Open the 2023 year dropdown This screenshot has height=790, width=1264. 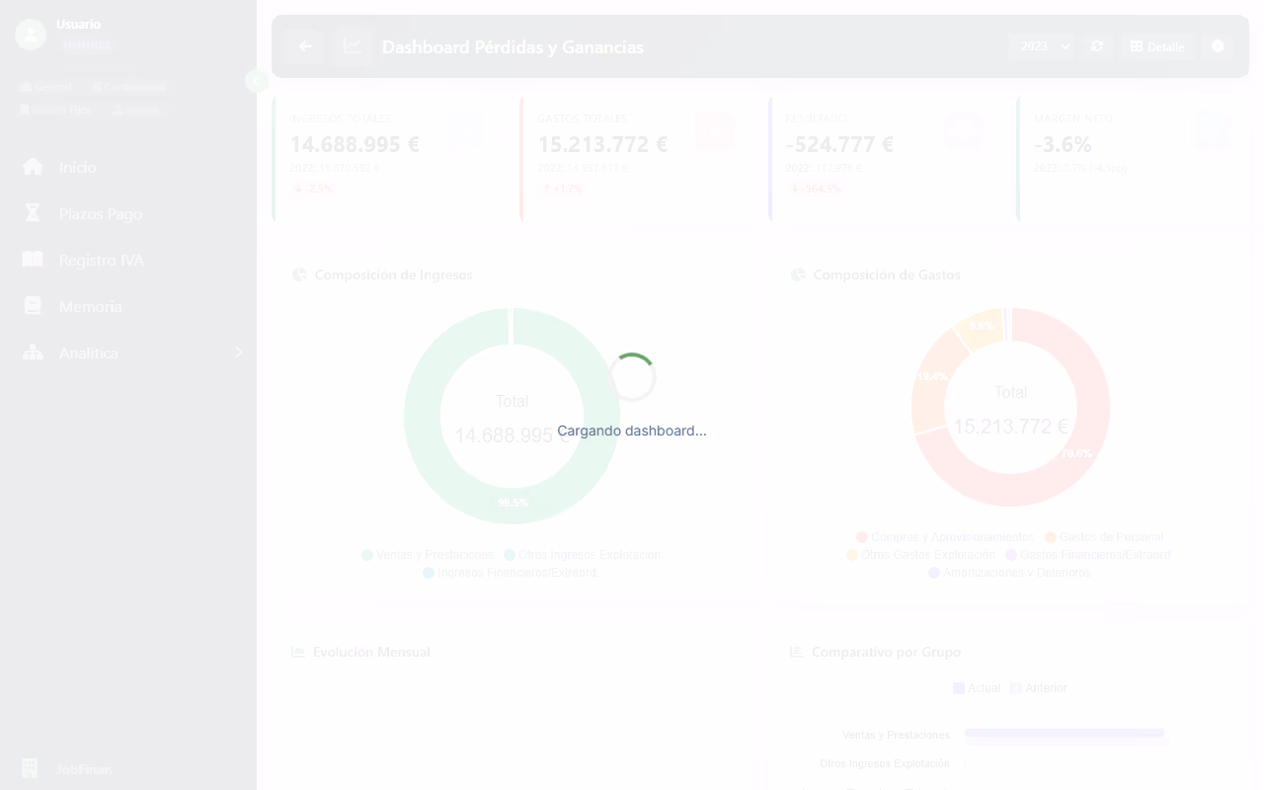click(x=1041, y=46)
